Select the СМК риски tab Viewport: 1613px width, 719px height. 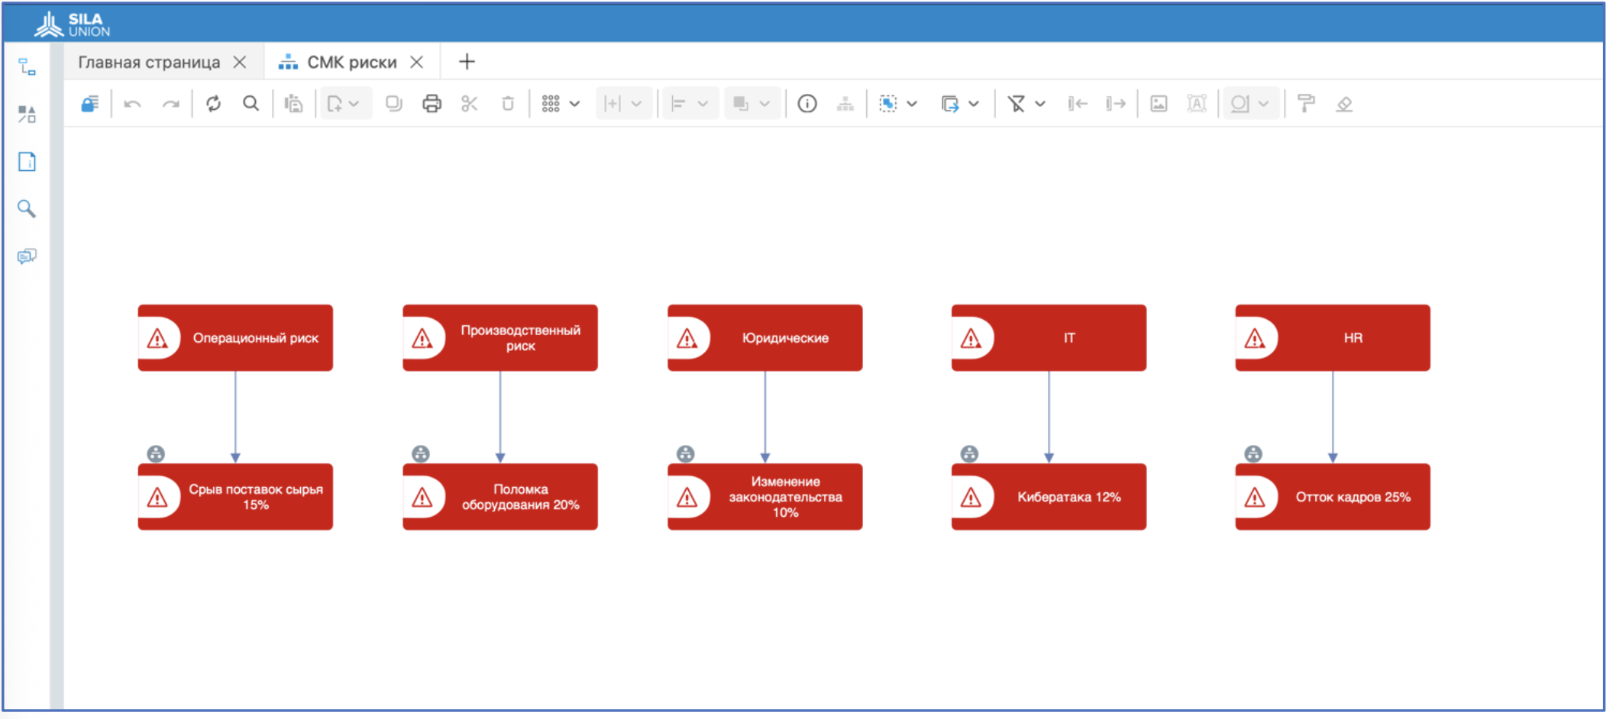(x=351, y=63)
